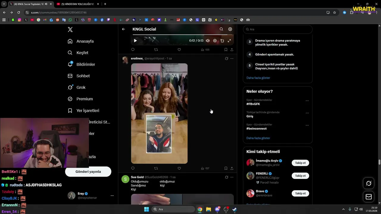Go back from KNGL Social community
Image resolution: width=381 pixels, height=214 pixels.
(124, 29)
